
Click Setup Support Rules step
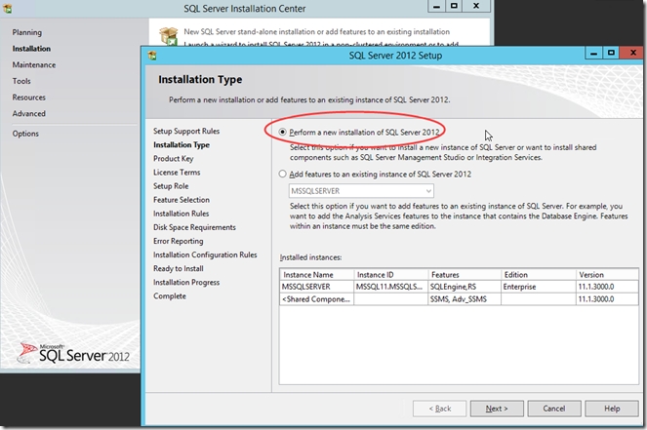click(186, 131)
